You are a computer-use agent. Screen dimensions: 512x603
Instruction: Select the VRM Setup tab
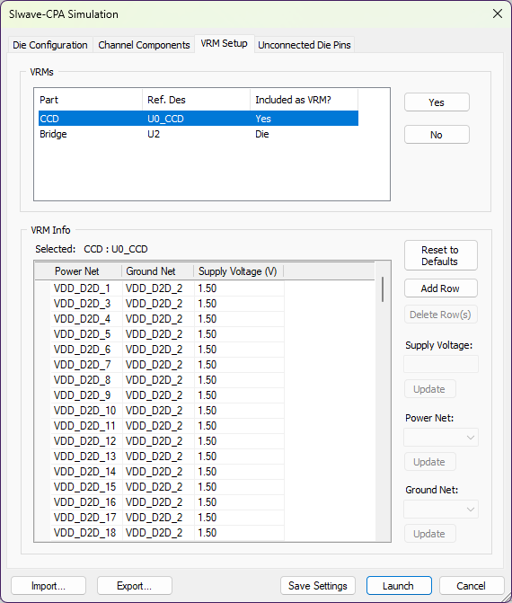pos(224,43)
